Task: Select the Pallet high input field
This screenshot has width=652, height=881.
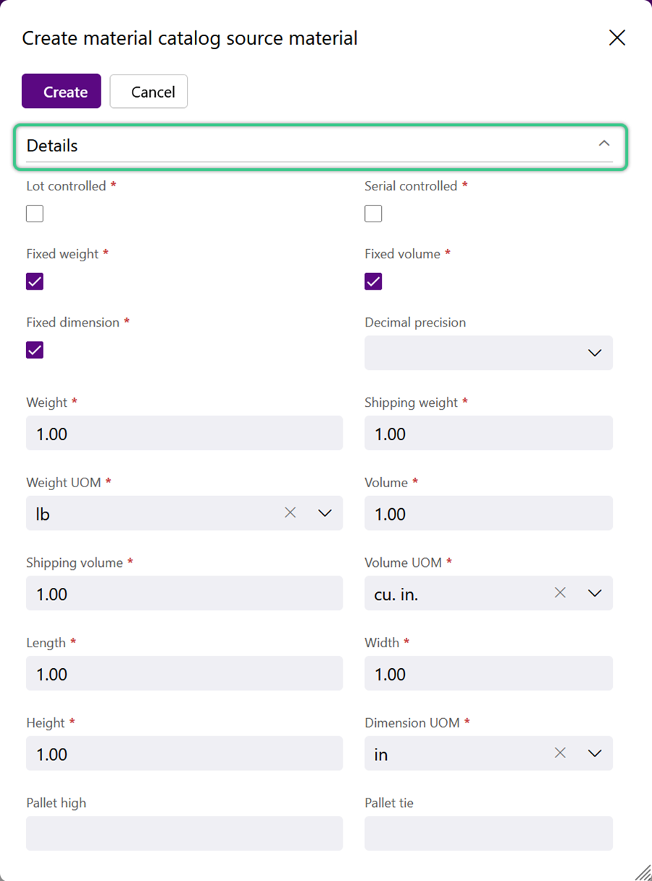Action: click(184, 833)
